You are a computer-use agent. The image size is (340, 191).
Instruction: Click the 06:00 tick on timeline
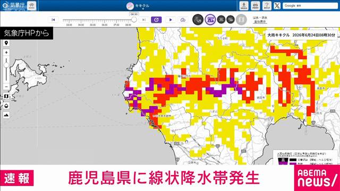point(105,25)
